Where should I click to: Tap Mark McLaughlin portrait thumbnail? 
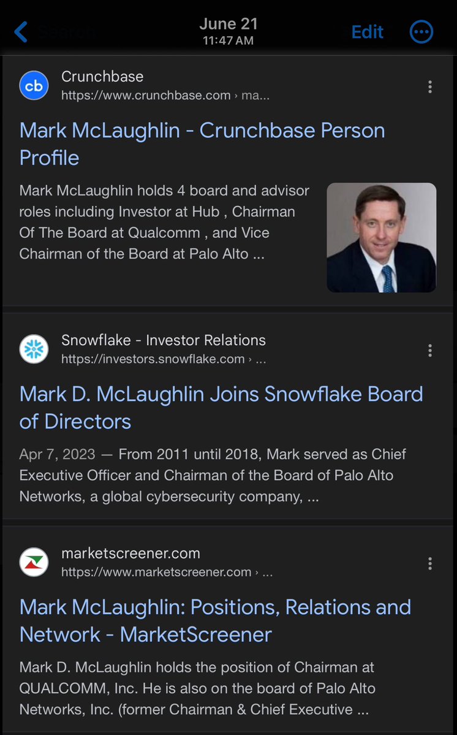(x=381, y=237)
